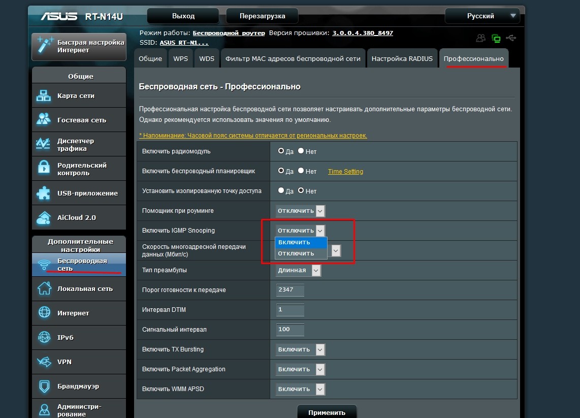Viewport: 580px width, 418px height.
Task: Select the Профессионально tab
Action: pos(473,58)
